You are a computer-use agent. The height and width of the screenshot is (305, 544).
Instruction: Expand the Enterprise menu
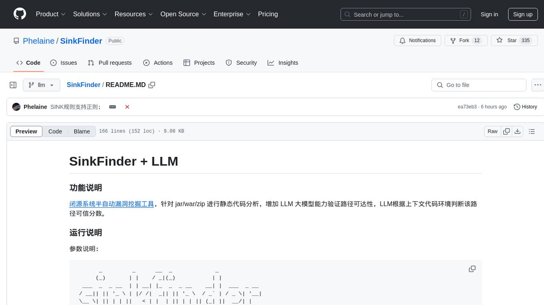[232, 14]
